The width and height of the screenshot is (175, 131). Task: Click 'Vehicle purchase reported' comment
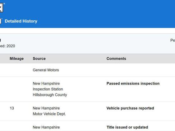[130, 108]
